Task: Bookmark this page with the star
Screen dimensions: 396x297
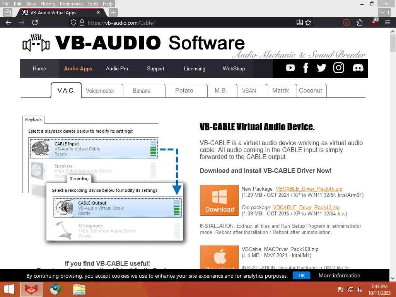Action: pyautogui.click(x=308, y=22)
